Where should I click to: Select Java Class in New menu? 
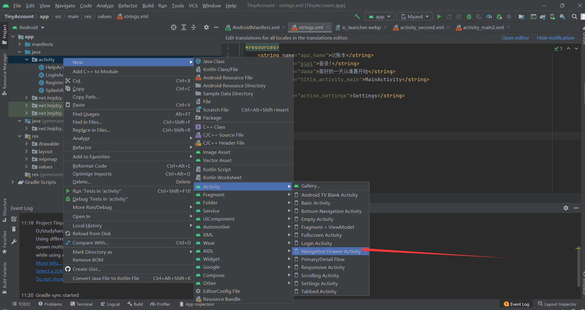pos(244,61)
